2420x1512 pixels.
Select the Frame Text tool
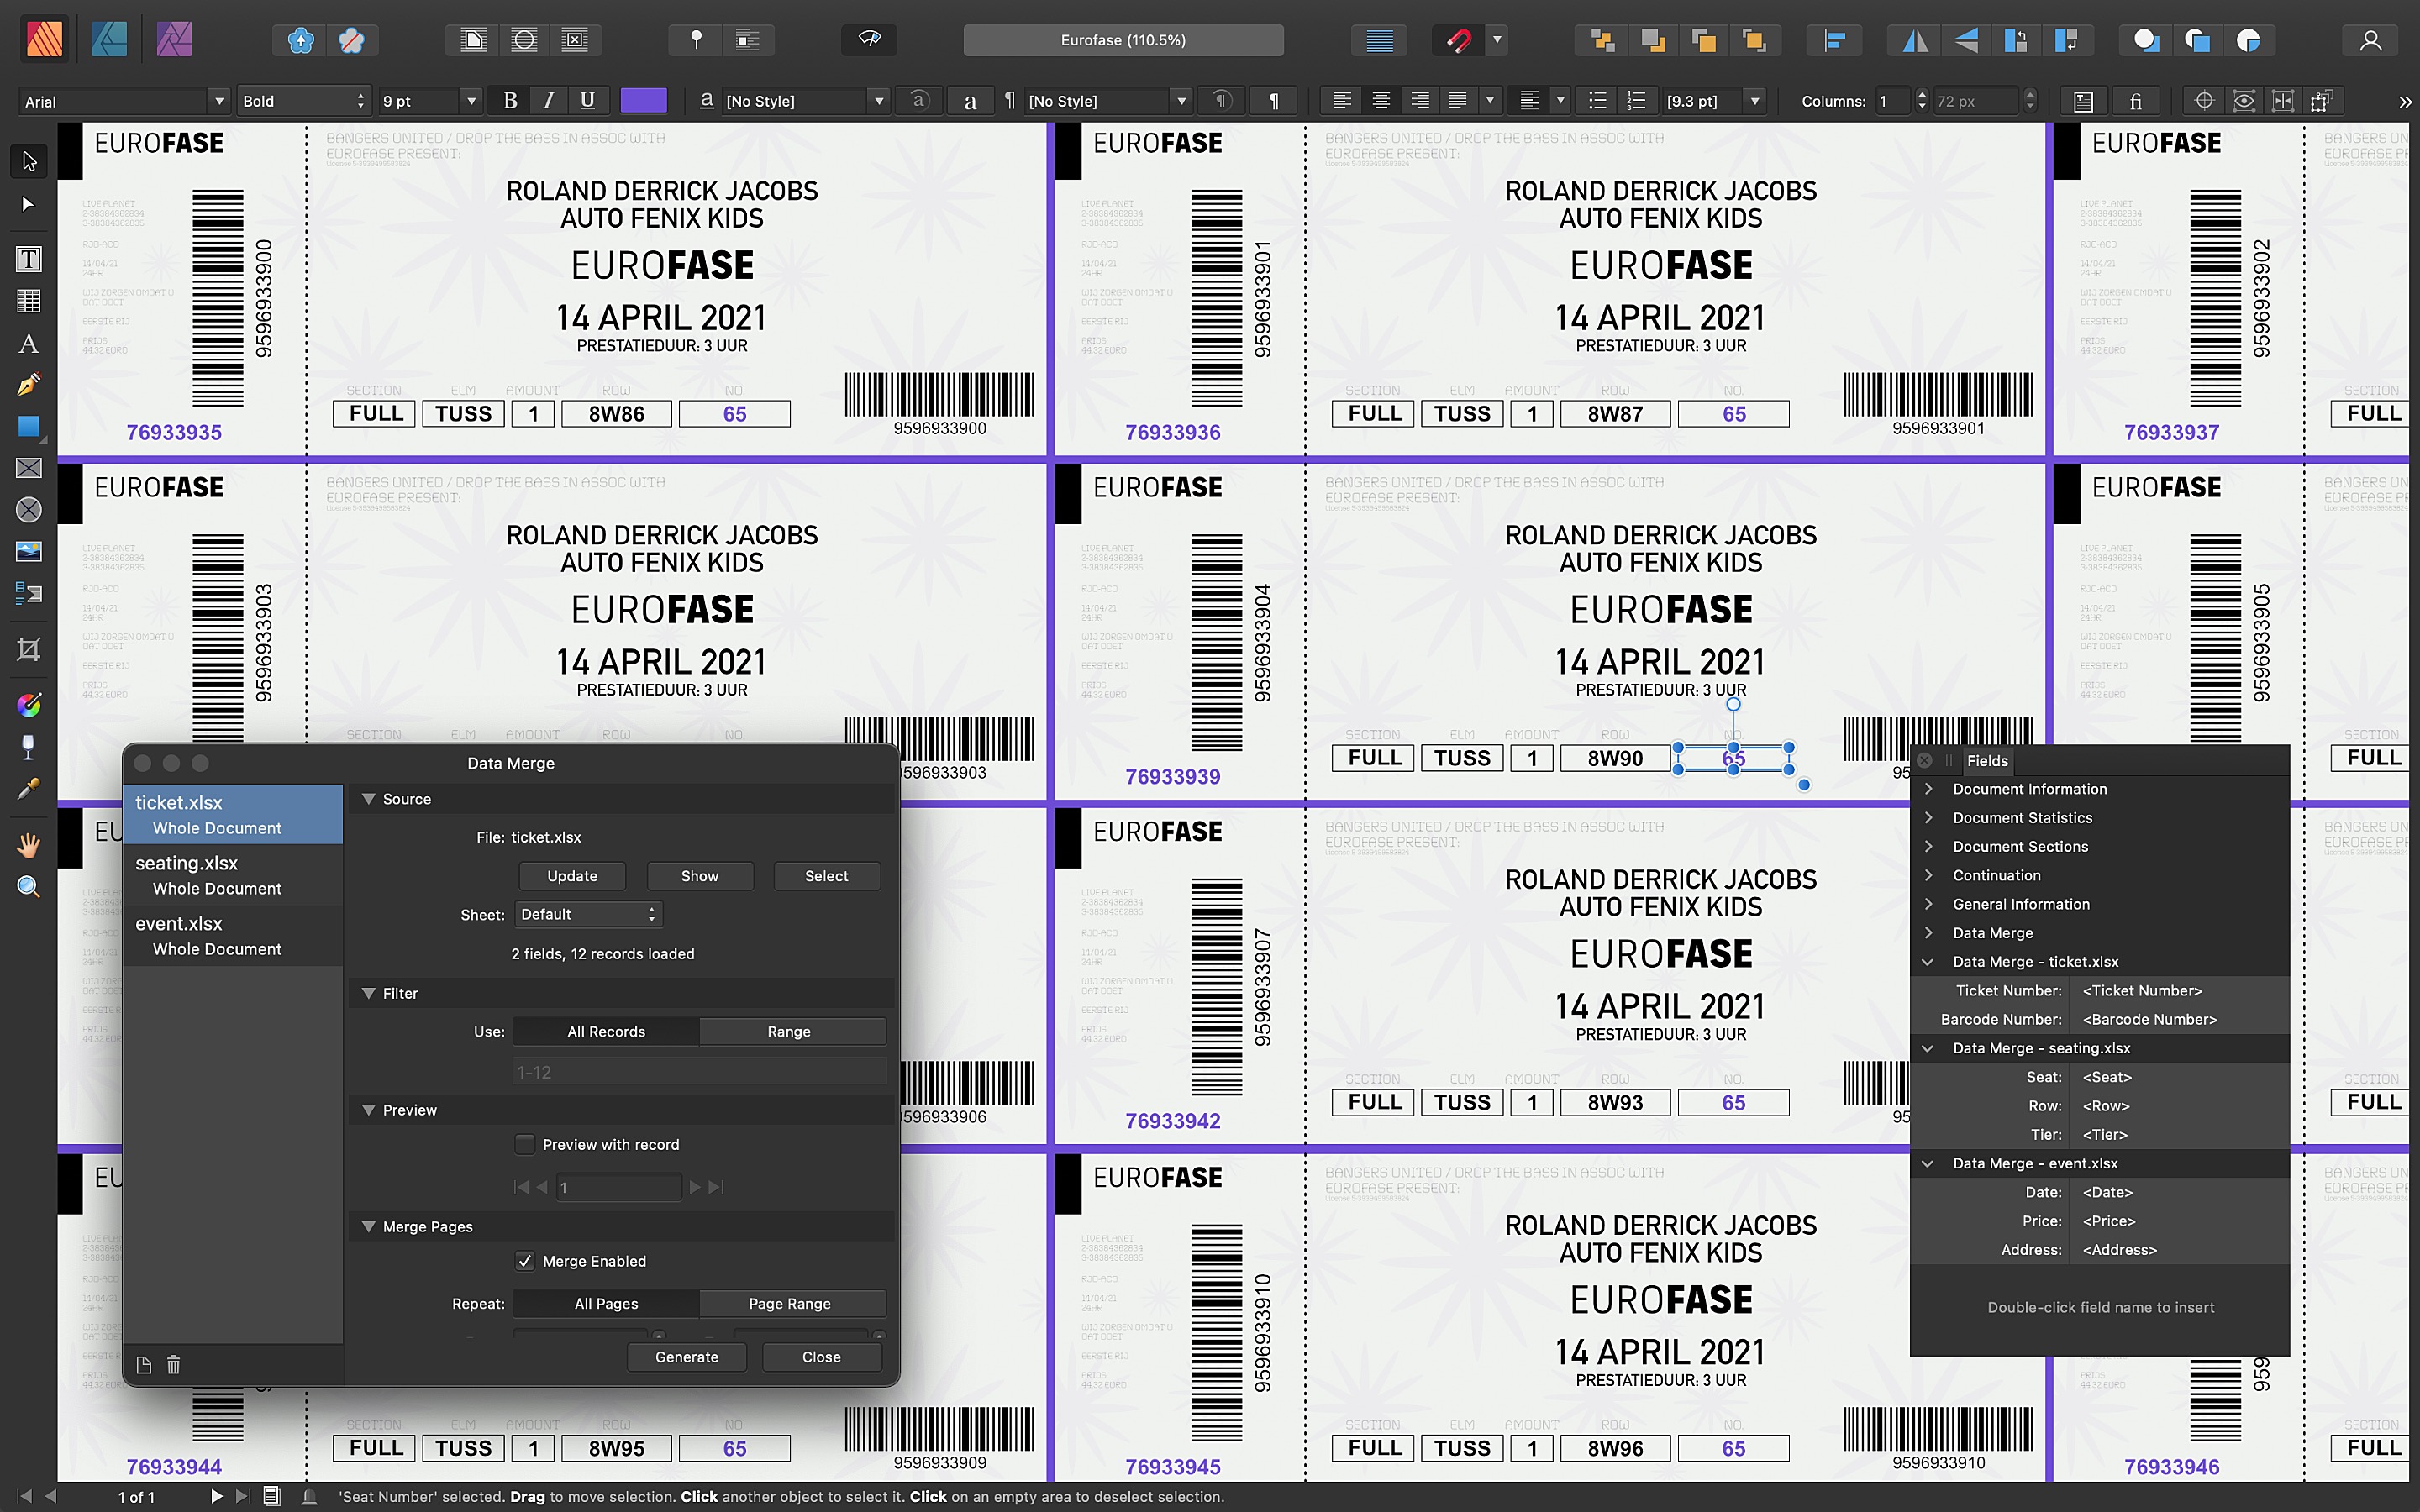[x=29, y=259]
